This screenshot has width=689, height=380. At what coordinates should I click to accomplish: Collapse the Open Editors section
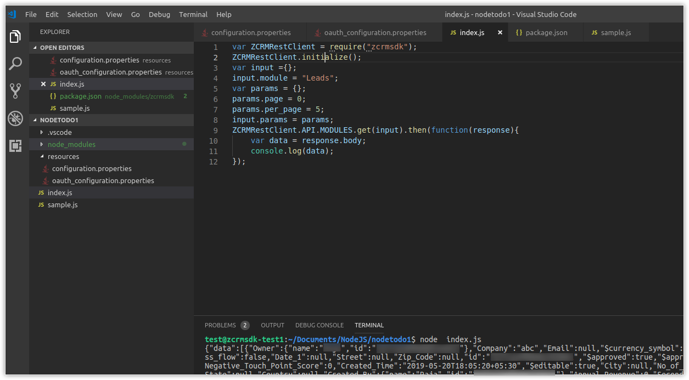click(x=36, y=48)
